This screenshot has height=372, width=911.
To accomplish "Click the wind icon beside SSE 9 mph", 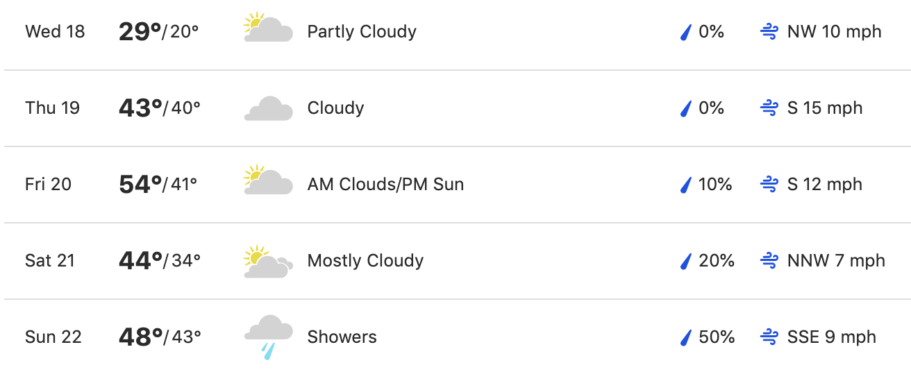I will click(x=769, y=337).
